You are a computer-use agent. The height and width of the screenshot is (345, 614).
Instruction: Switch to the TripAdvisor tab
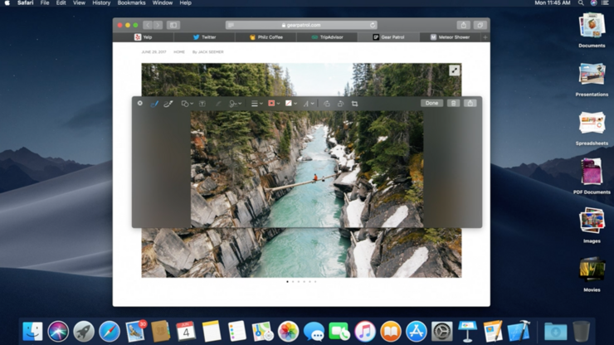click(327, 37)
